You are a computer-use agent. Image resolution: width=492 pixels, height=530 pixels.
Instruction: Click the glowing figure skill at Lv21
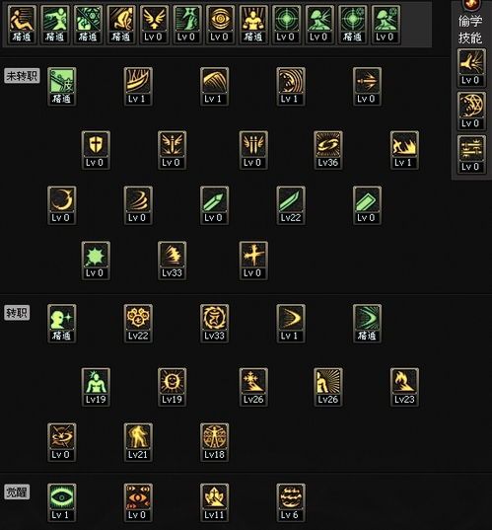click(138, 442)
